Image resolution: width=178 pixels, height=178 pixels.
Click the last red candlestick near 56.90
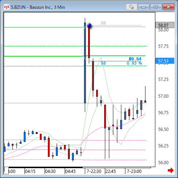(145, 101)
